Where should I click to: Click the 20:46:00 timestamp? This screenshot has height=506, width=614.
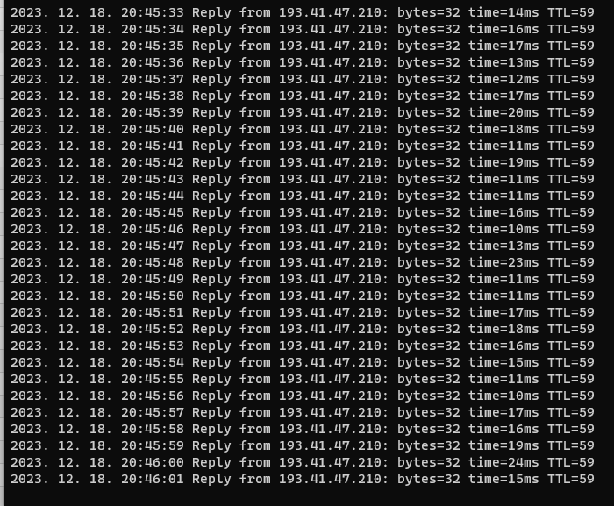tap(153, 462)
